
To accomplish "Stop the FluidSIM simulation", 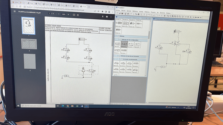I will [x=186, y=17].
